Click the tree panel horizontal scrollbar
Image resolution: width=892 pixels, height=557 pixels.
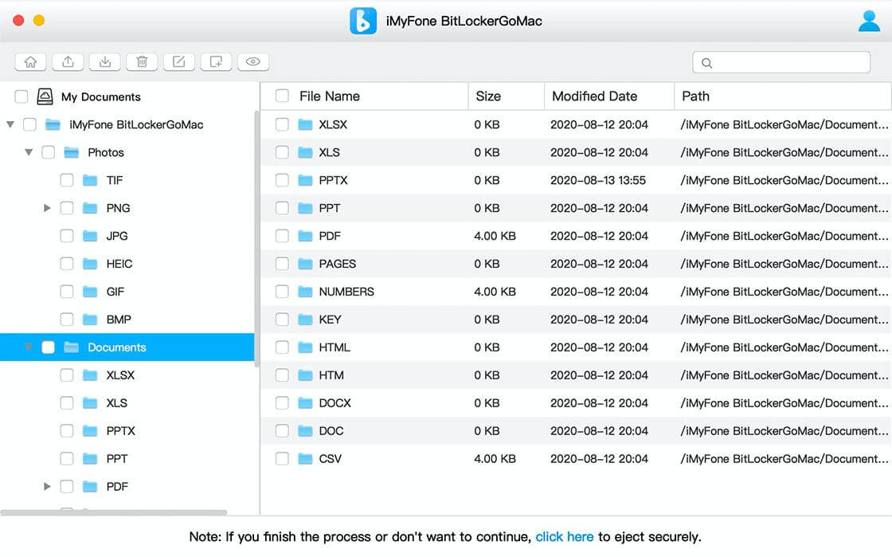[114, 512]
